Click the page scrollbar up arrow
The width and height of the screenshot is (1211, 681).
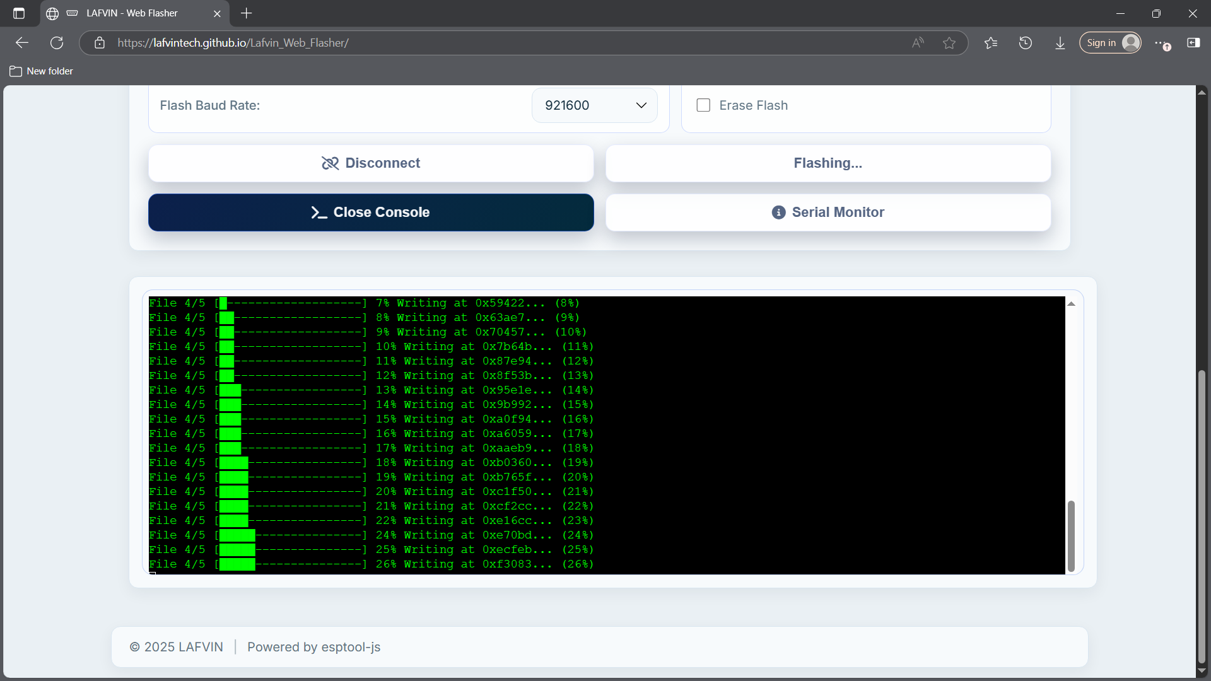(x=1202, y=92)
